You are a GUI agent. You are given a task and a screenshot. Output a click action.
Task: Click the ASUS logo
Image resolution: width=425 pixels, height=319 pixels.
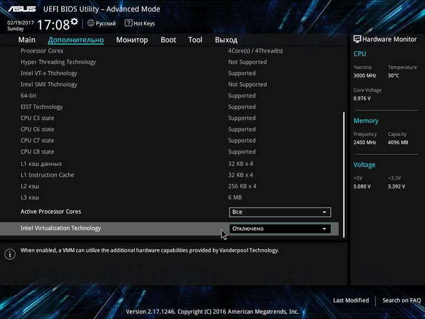22,9
